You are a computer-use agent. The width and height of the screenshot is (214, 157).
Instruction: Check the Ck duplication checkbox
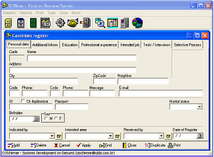[x=23, y=101]
